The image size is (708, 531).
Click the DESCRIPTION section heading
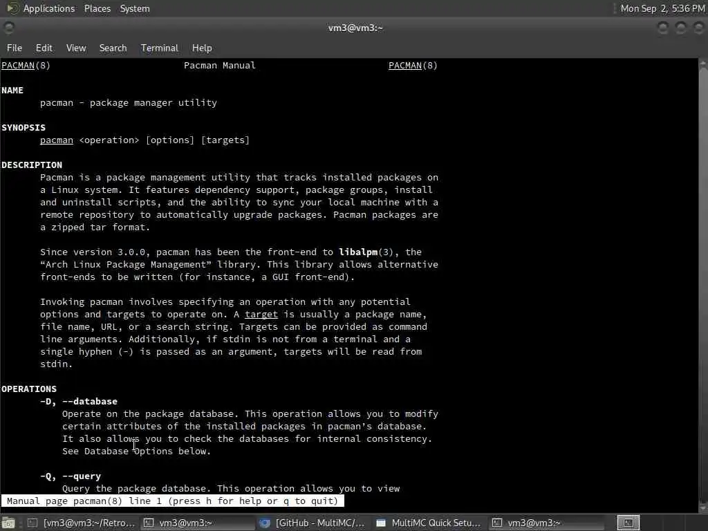tap(32, 165)
